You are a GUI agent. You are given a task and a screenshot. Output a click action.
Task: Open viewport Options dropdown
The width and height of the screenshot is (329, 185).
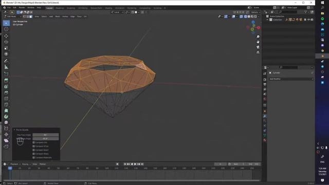255,12
